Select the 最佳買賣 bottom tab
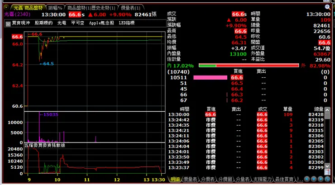 tap(284, 179)
